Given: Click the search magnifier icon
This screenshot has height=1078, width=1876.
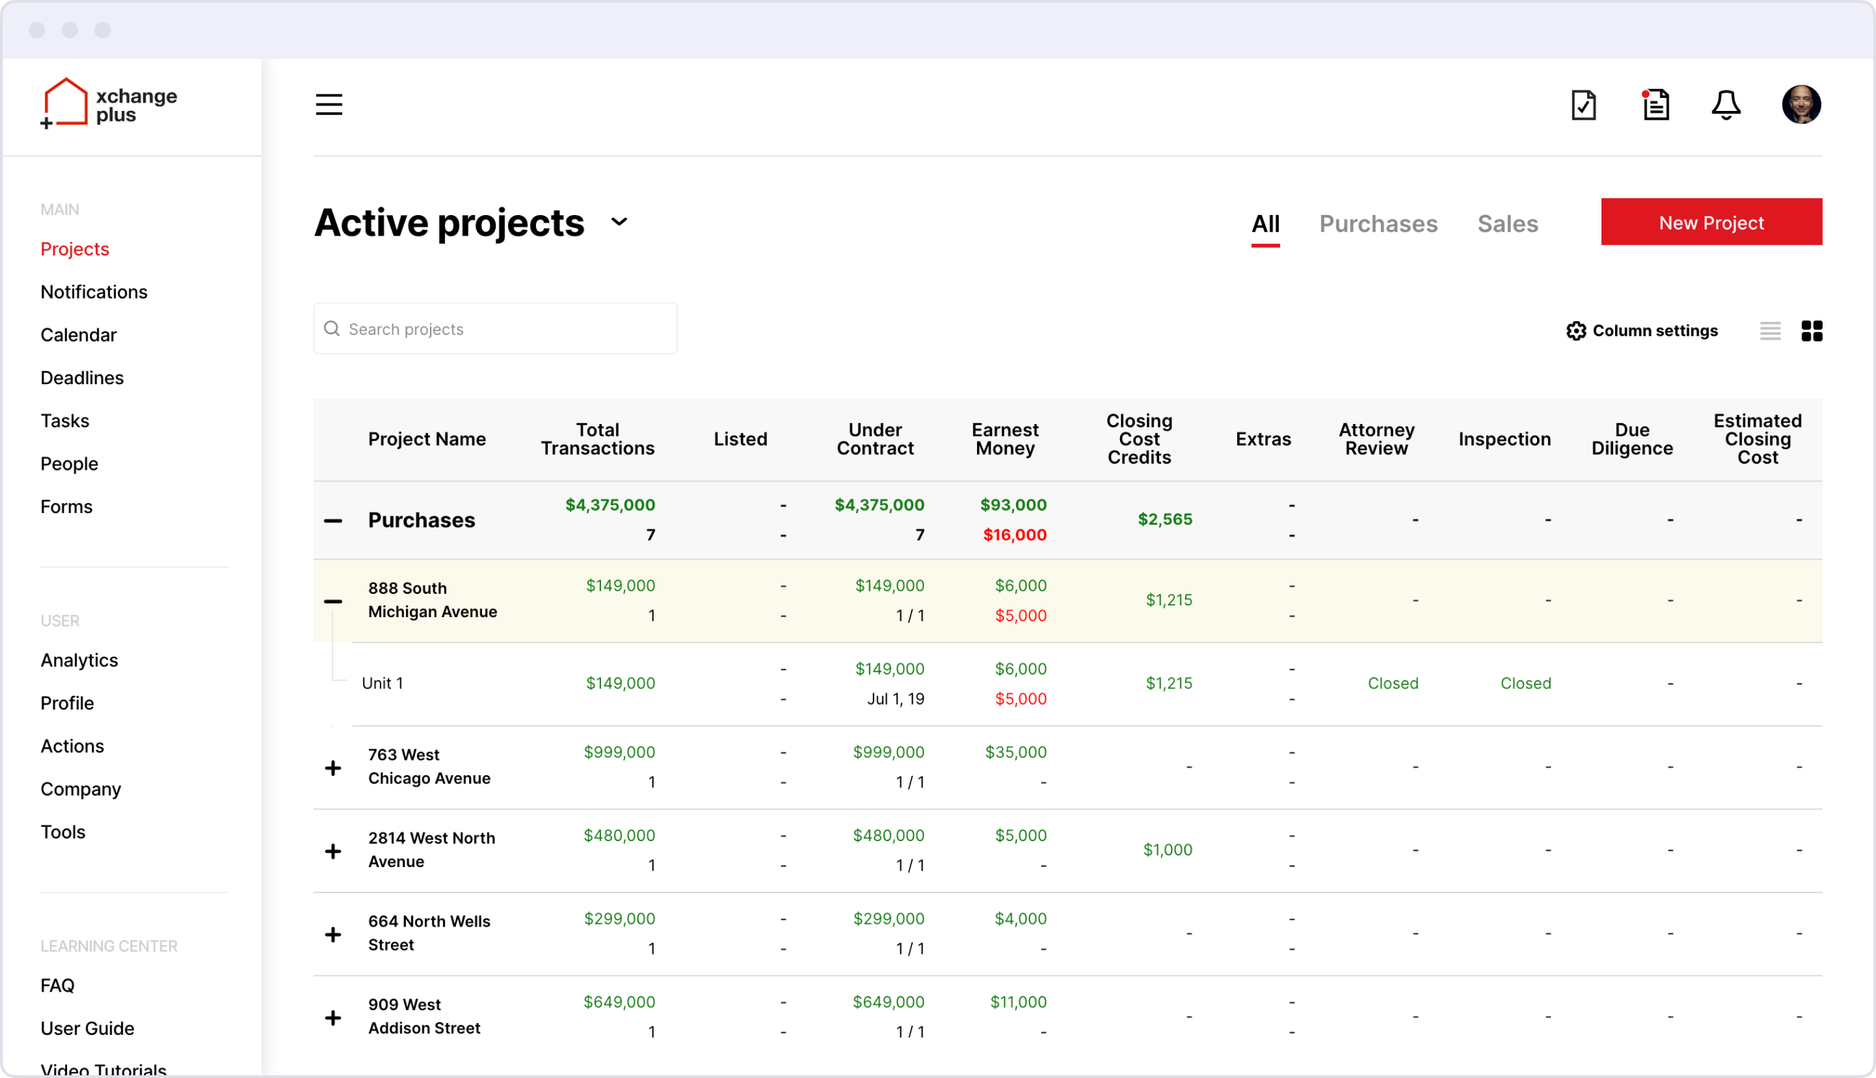Looking at the screenshot, I should (331, 328).
